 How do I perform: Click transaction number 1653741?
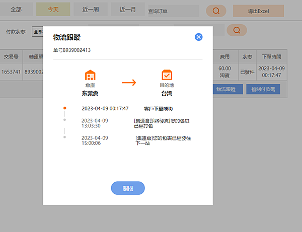click(x=11, y=72)
